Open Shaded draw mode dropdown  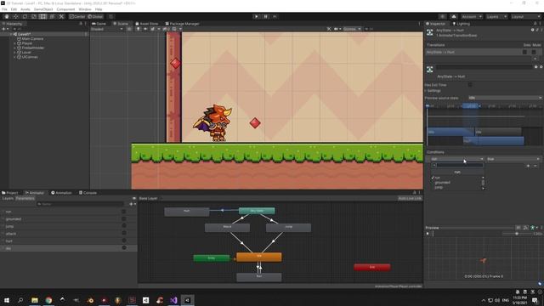point(107,29)
